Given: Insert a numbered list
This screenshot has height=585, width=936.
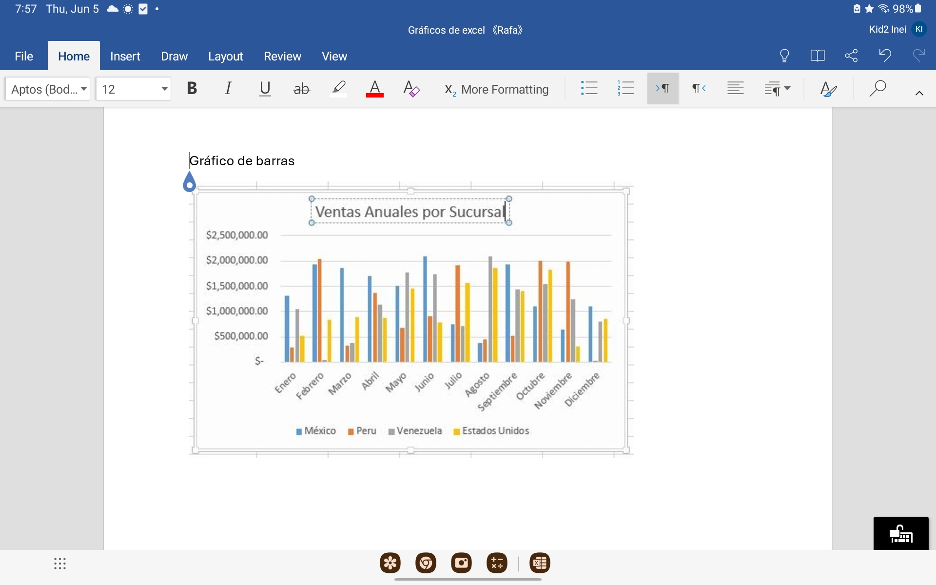Looking at the screenshot, I should tap(625, 89).
